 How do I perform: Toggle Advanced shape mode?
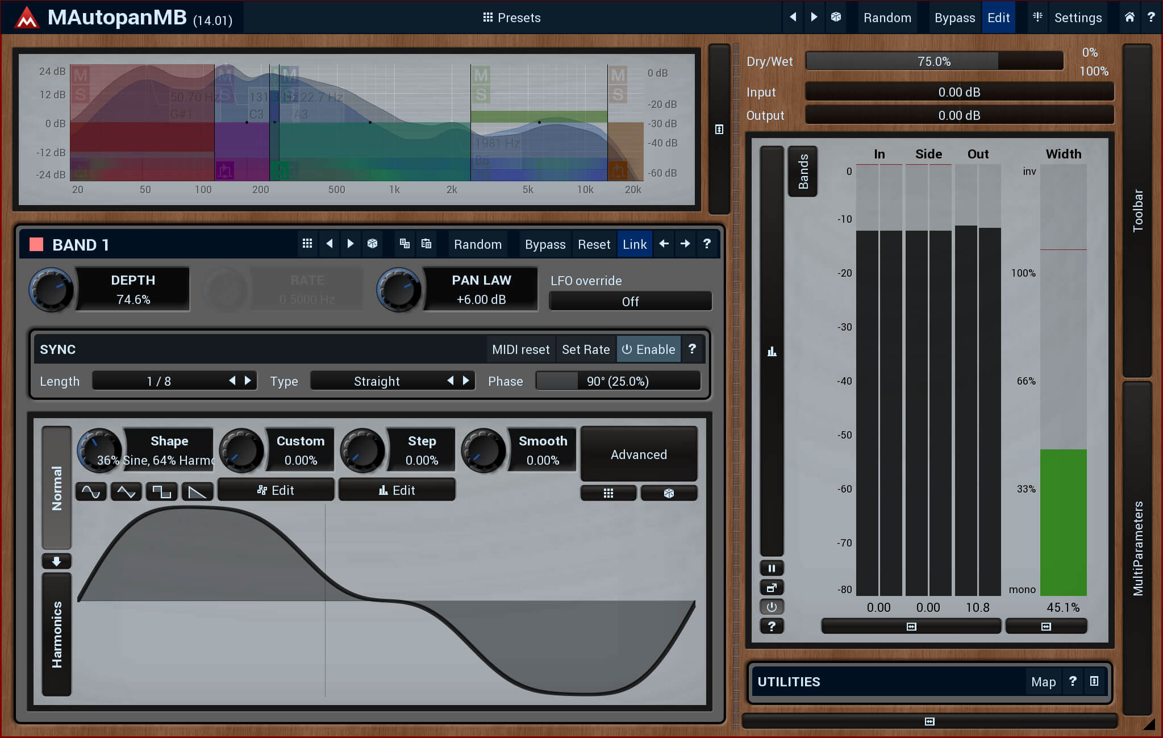click(x=639, y=455)
